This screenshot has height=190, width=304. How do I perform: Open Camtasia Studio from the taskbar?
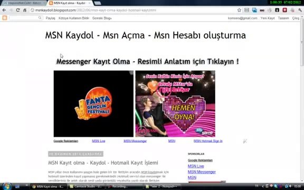tap(87, 186)
